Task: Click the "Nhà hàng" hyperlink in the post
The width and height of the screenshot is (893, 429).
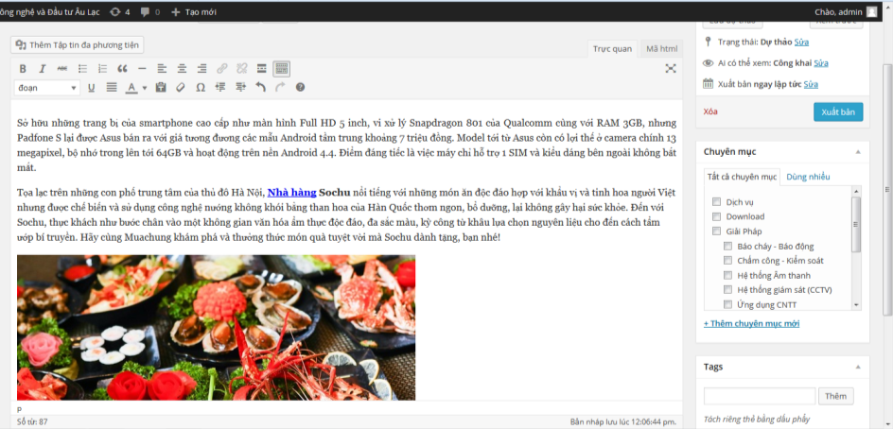Action: pos(291,193)
